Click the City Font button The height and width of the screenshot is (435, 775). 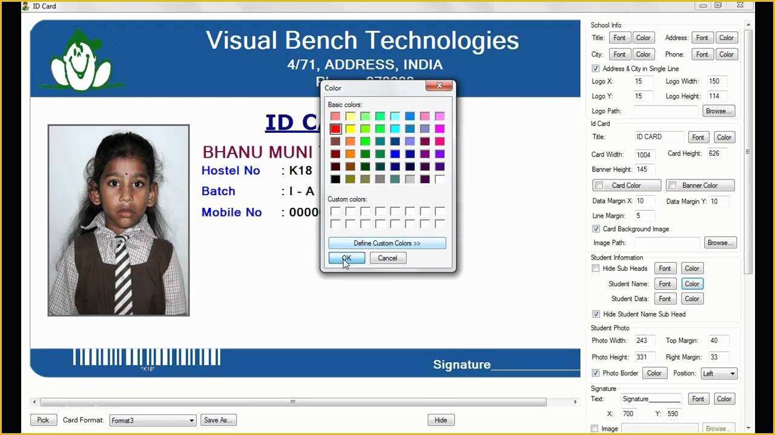619,54
